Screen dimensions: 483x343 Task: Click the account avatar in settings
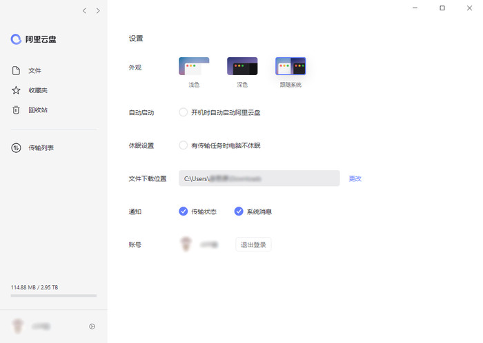click(186, 244)
